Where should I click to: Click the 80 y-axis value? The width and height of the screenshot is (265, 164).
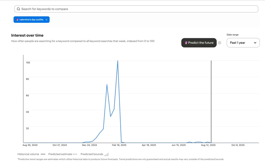coord(27,79)
